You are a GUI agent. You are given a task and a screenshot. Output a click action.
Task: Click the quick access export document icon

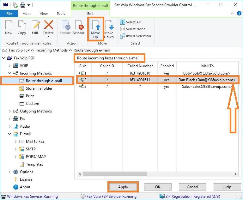(15, 5)
